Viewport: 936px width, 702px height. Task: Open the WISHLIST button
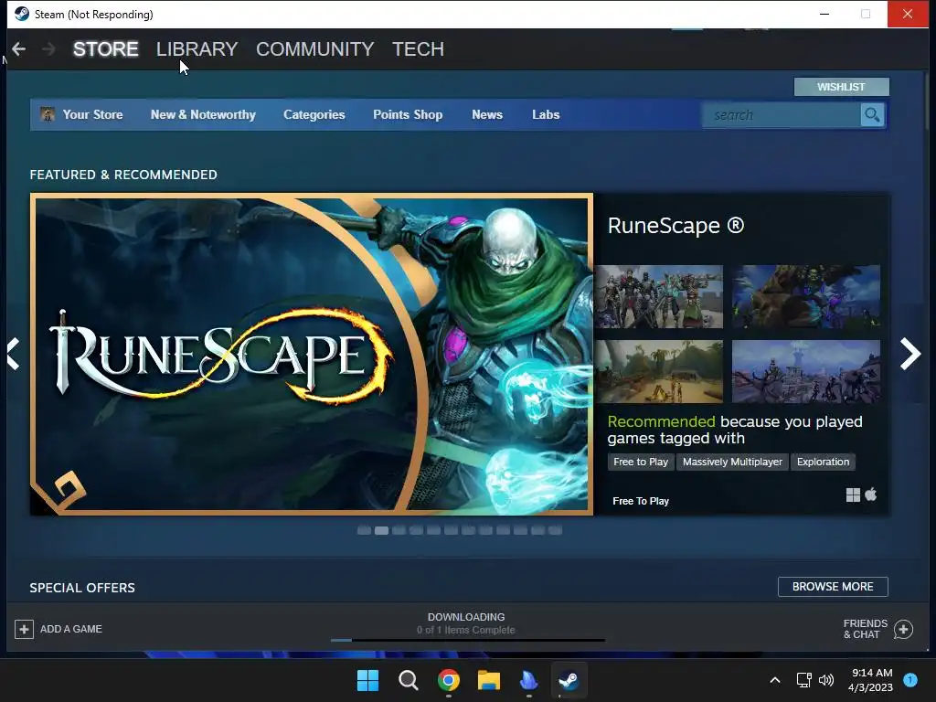[x=841, y=87]
